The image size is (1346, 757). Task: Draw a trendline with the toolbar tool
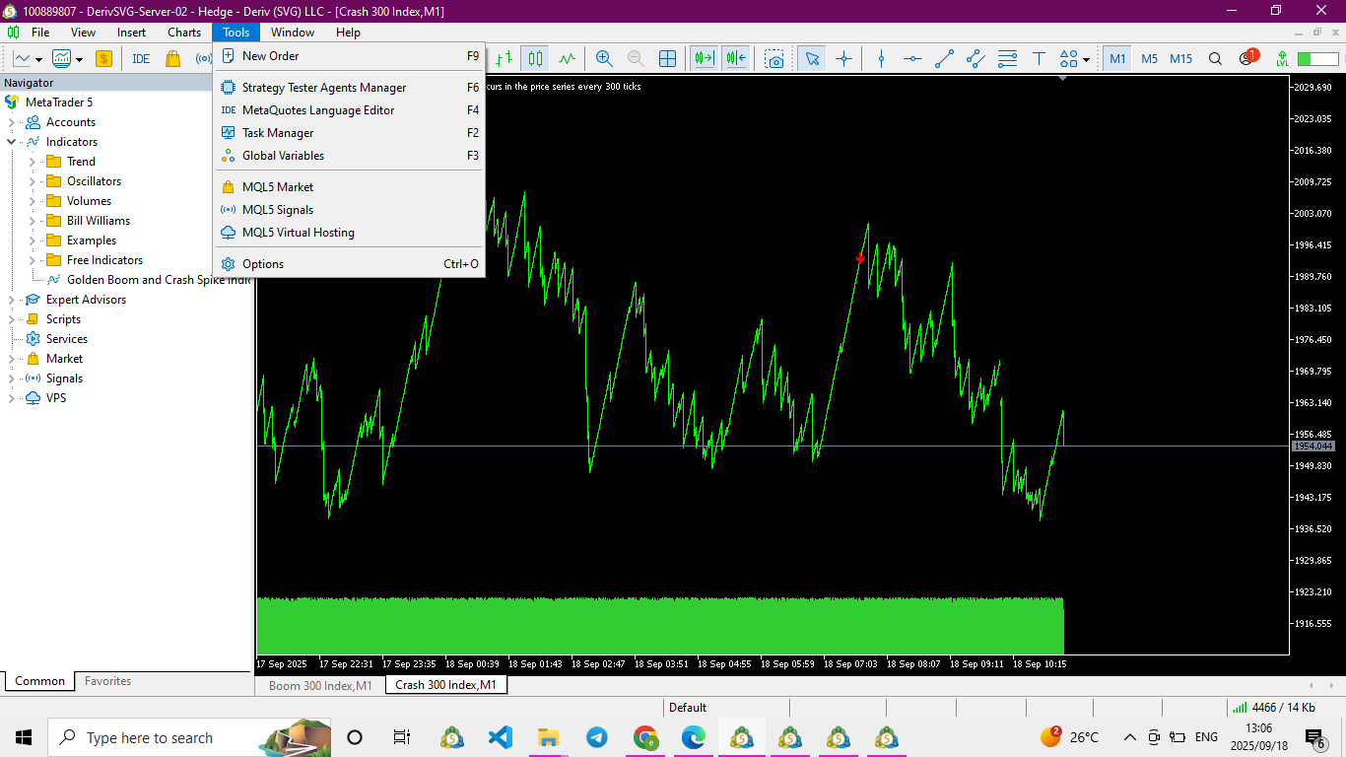pyautogui.click(x=944, y=59)
